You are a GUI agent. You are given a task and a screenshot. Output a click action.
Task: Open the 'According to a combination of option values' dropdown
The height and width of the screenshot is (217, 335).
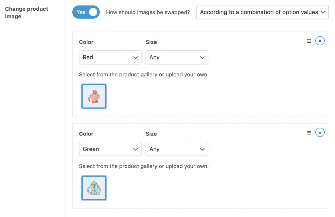pyautogui.click(x=262, y=12)
